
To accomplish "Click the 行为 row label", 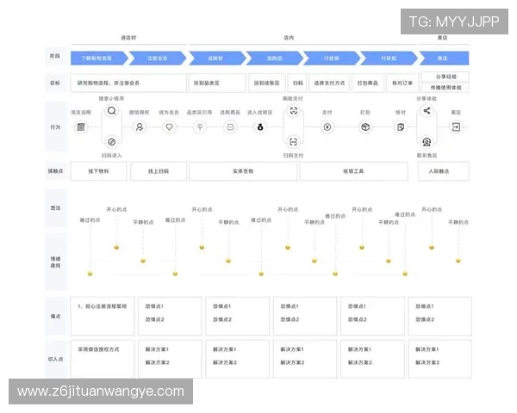I will pyautogui.click(x=55, y=127).
